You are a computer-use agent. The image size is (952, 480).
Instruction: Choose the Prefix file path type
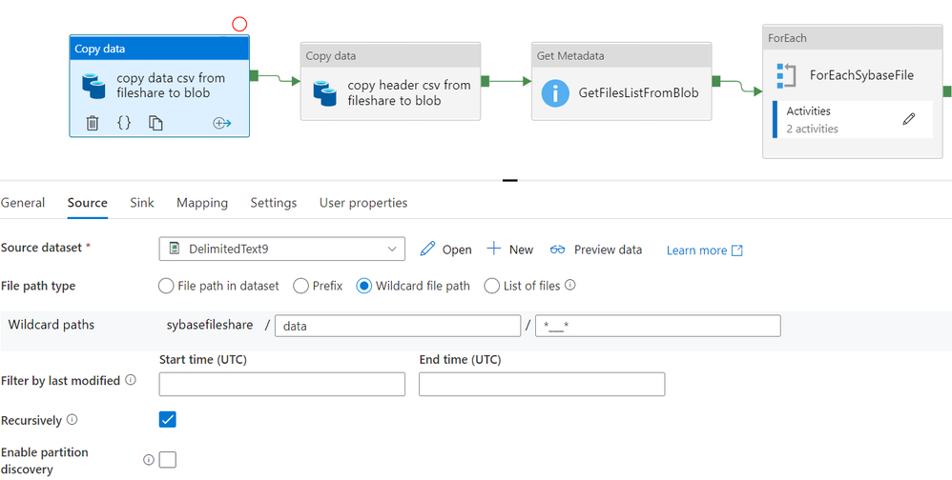[300, 286]
